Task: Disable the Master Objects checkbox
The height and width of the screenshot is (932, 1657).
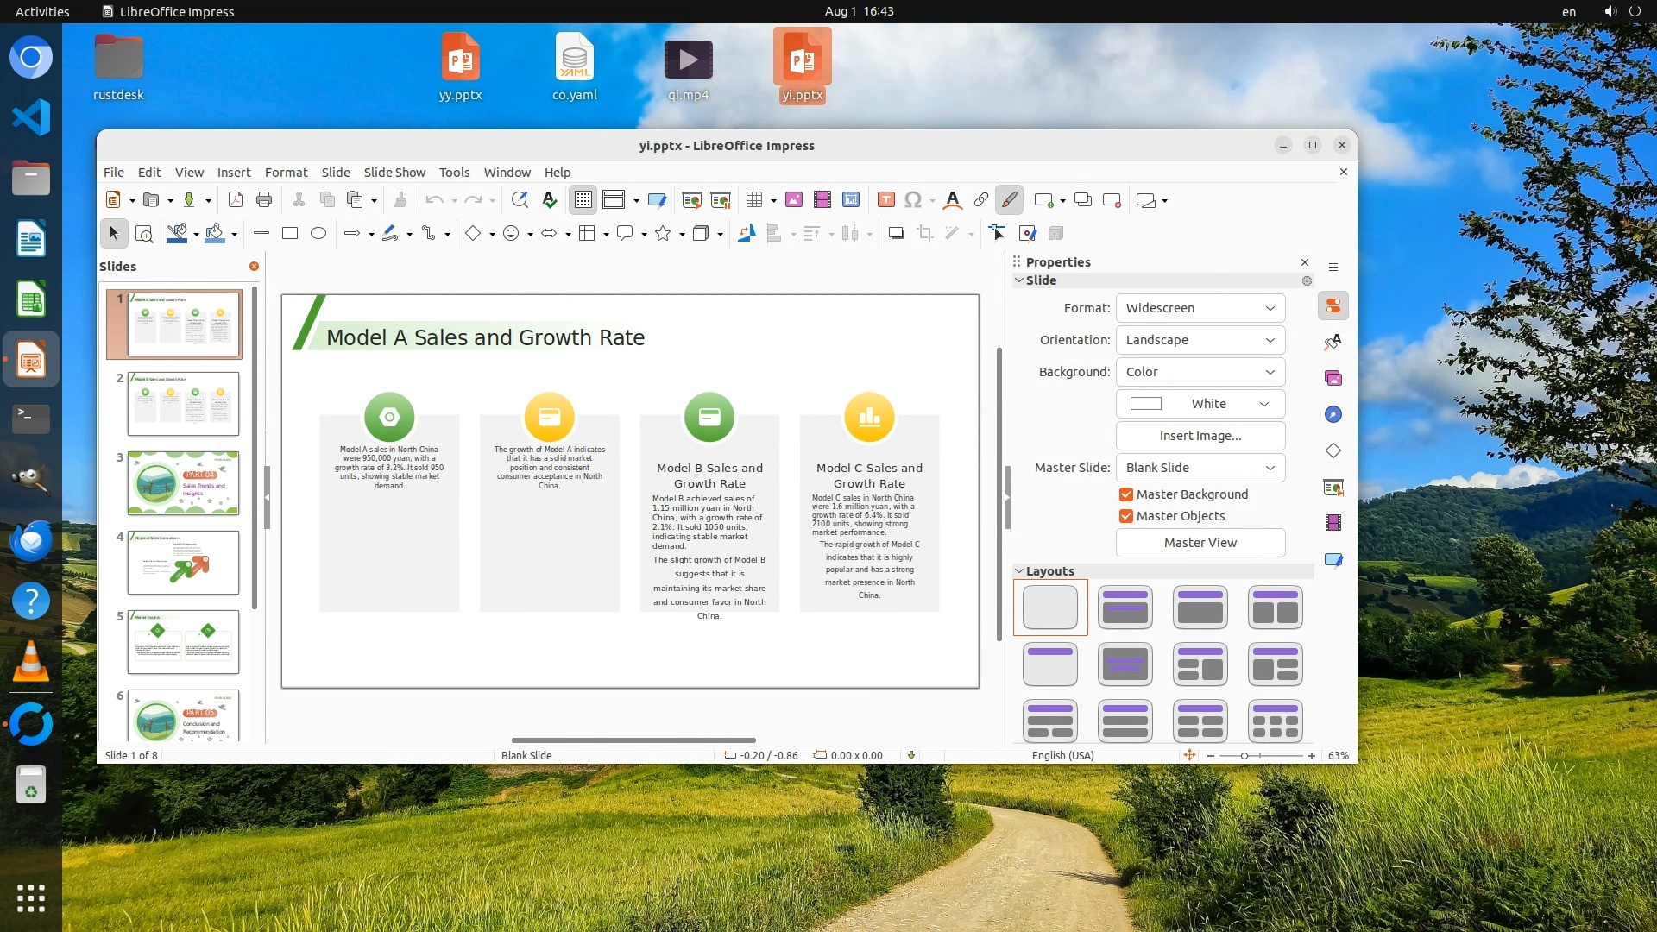Action: pos(1126,516)
